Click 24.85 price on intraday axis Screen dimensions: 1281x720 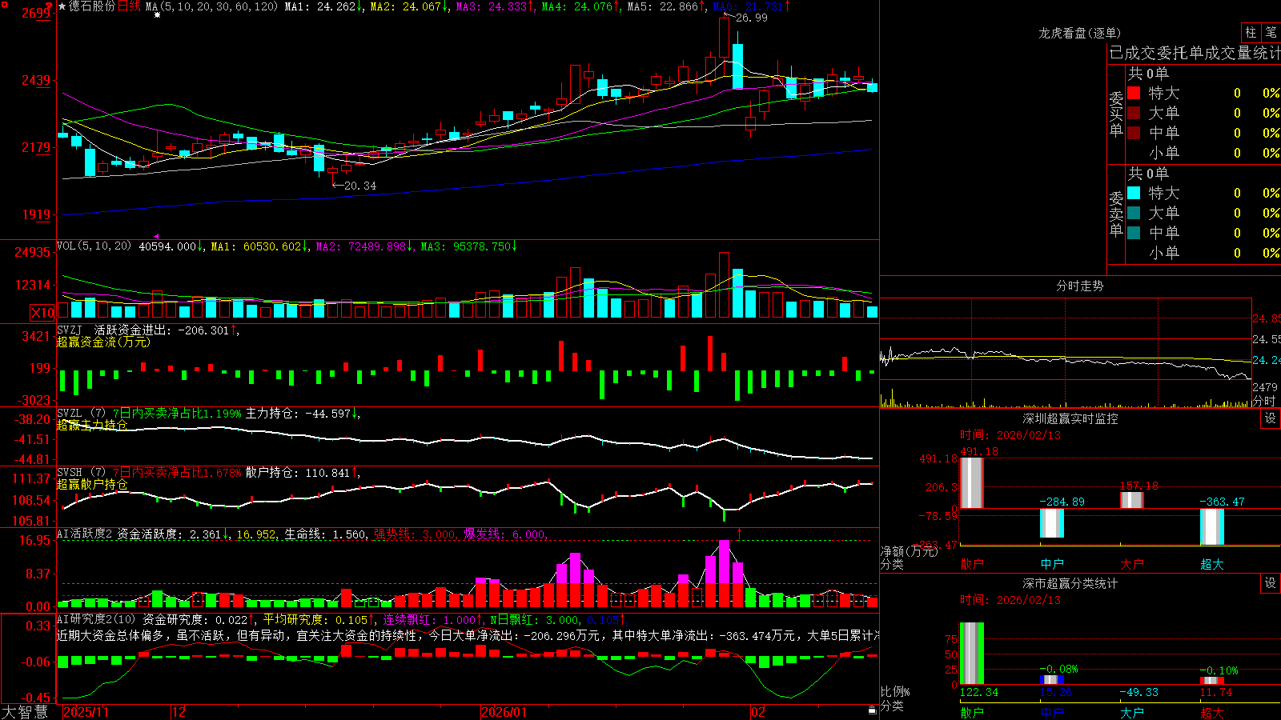1266,318
